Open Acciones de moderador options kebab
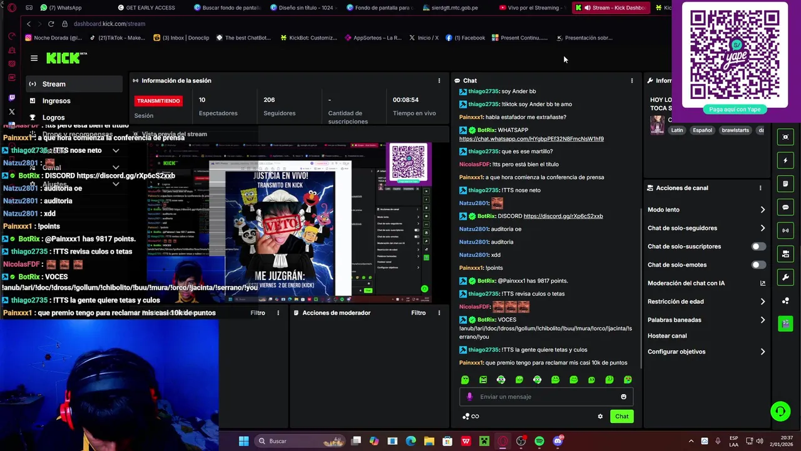The width and height of the screenshot is (801, 451). point(439,313)
